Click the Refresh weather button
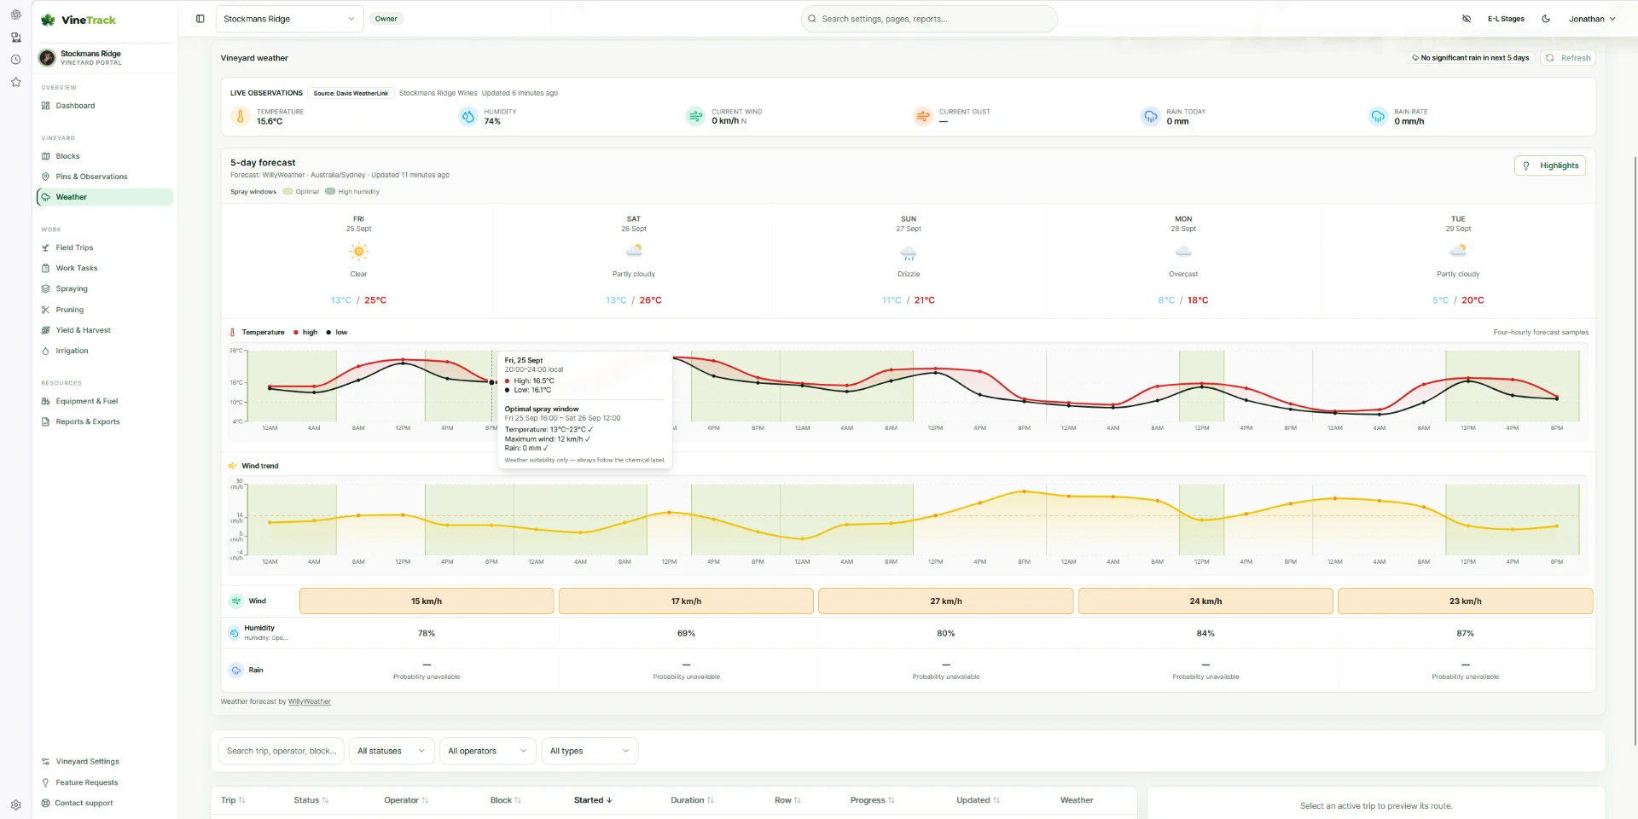The height and width of the screenshot is (819, 1638). click(1568, 58)
